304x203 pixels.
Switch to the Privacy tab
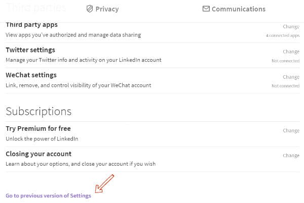102,9
